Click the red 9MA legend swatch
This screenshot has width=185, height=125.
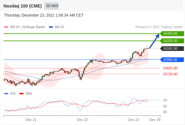[21, 94]
